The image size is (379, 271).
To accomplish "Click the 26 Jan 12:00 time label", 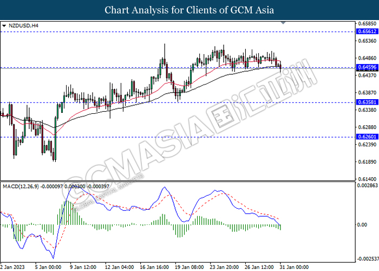I will pyautogui.click(x=259, y=267).
